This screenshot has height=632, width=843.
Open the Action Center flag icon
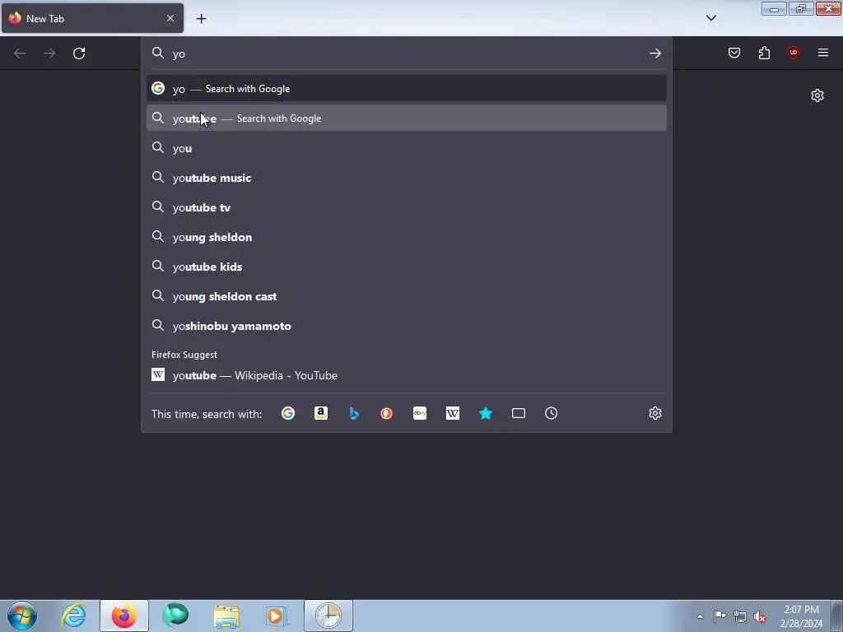(720, 616)
